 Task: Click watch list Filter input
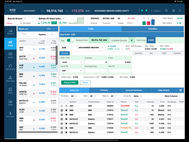click(x=28, y=34)
